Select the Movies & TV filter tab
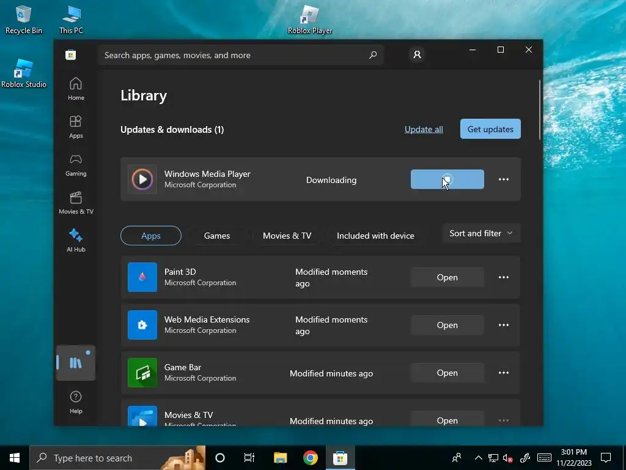This screenshot has height=470, width=626. point(287,236)
